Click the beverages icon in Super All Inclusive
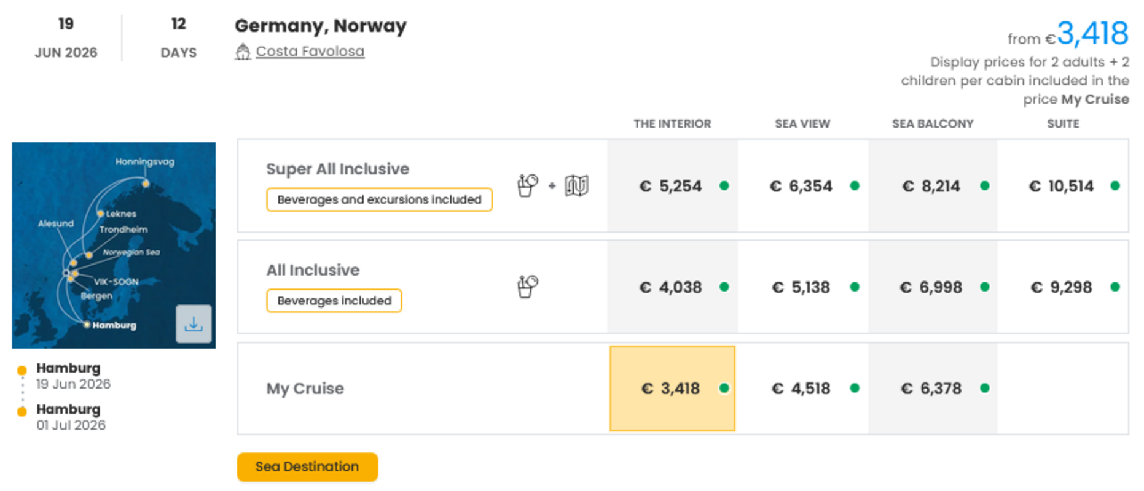This screenshot has width=1144, height=491. point(528,185)
